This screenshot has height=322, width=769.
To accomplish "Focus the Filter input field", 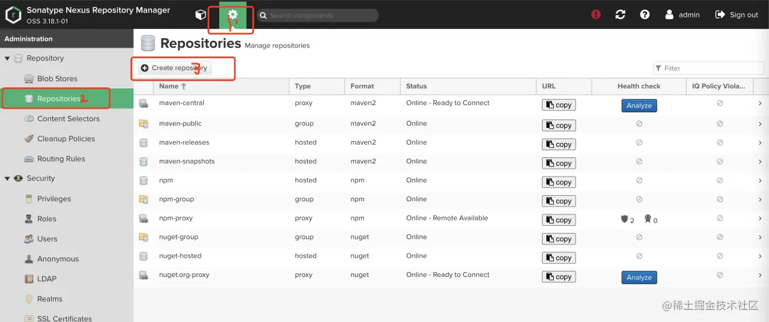I will point(708,68).
